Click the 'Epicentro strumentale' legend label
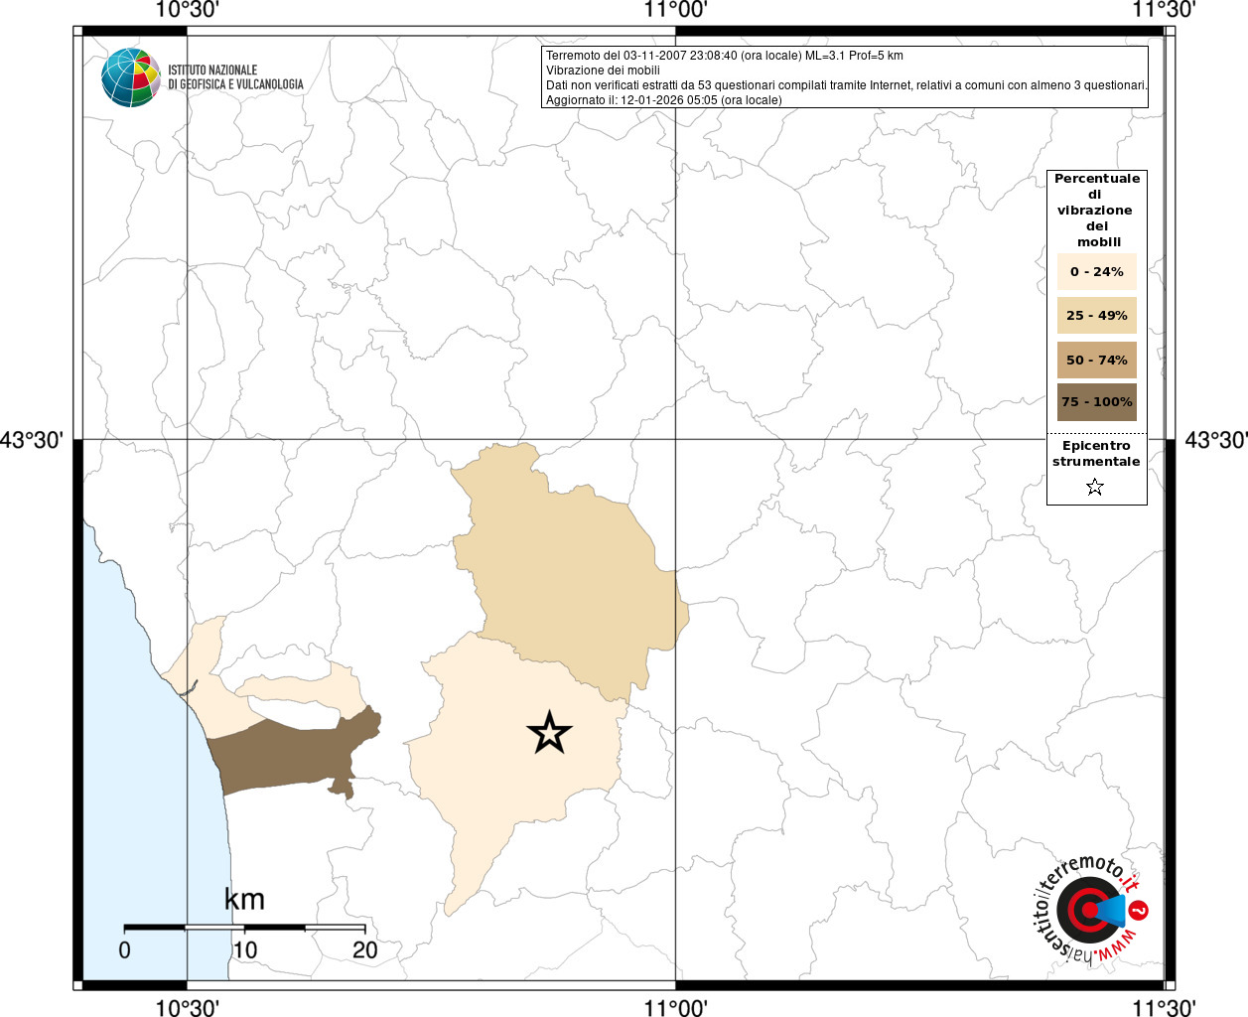 coord(1096,453)
